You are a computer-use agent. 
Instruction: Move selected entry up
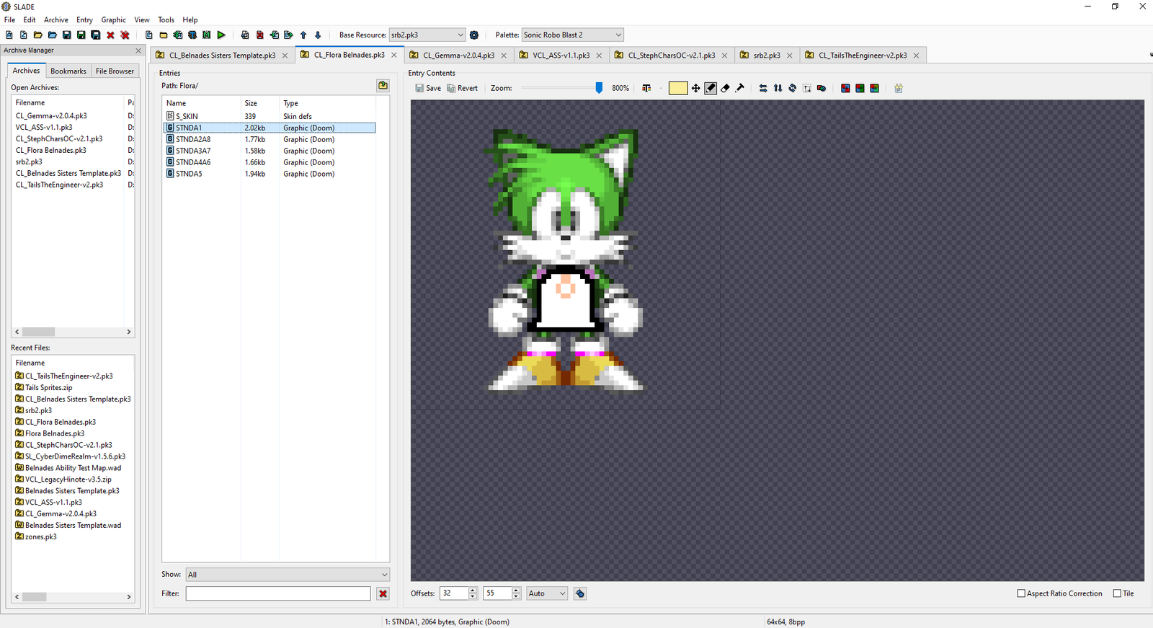coord(303,35)
